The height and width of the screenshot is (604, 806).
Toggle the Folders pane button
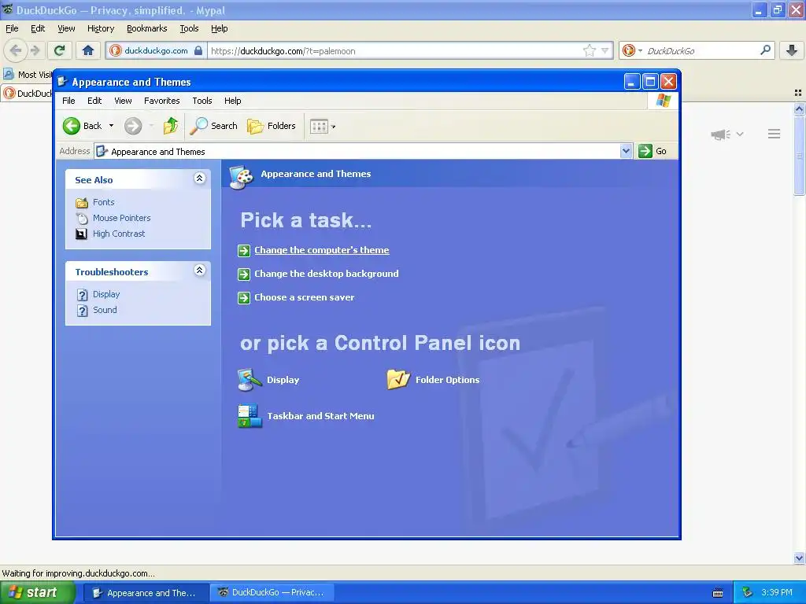(x=272, y=126)
